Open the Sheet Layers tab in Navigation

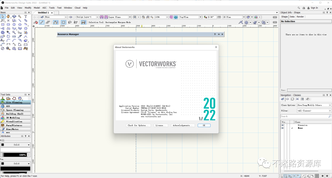[x=292, y=99]
